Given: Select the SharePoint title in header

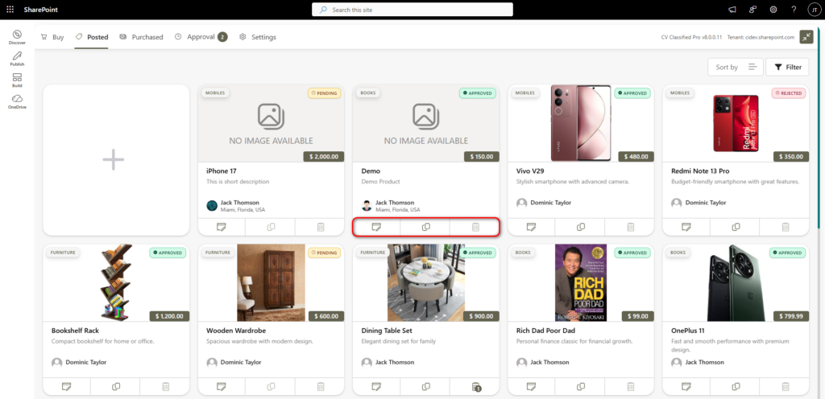Looking at the screenshot, I should coord(40,10).
